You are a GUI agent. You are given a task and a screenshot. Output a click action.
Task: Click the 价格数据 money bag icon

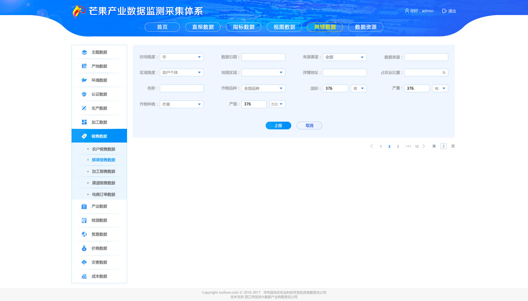[84, 248]
